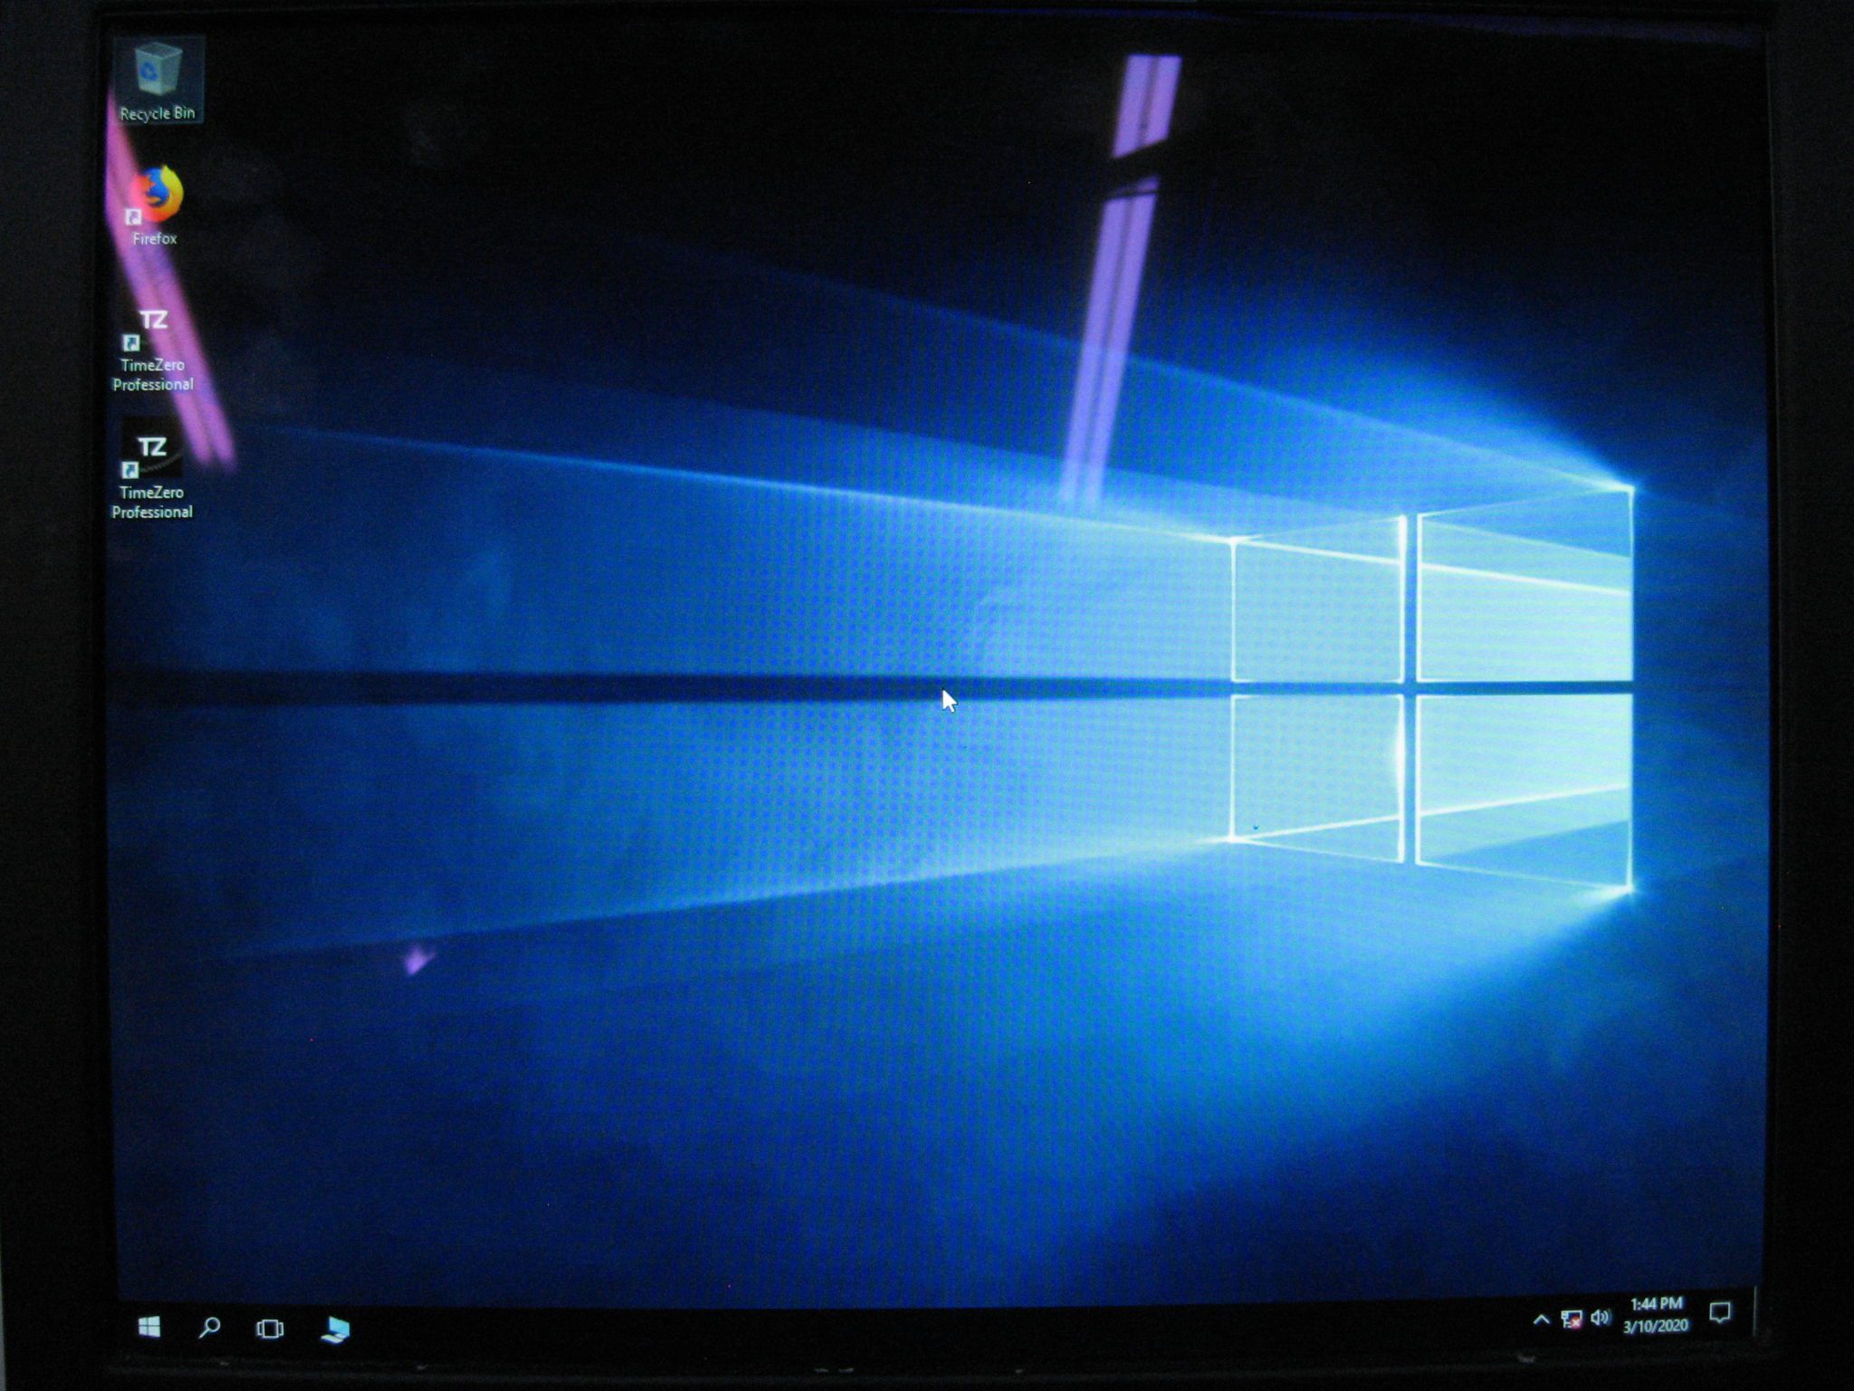Viewport: 1854px width, 1391px height.
Task: Click the taskbar search magnifier icon
Action: pyautogui.click(x=209, y=1328)
